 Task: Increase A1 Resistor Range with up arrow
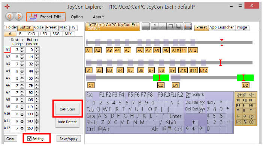click(x=22, y=48)
